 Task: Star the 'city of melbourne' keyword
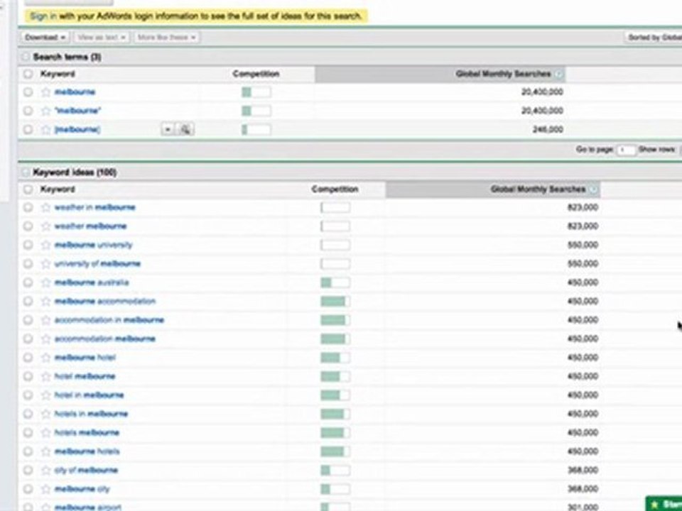(x=45, y=470)
